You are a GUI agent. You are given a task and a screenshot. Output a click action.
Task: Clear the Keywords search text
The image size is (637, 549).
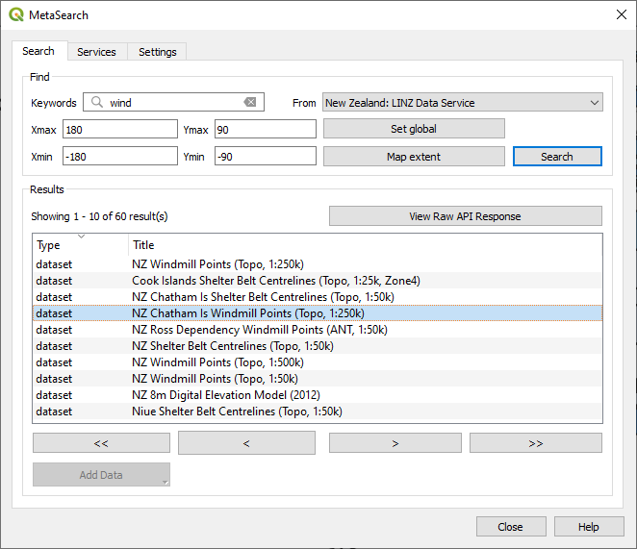click(x=250, y=103)
